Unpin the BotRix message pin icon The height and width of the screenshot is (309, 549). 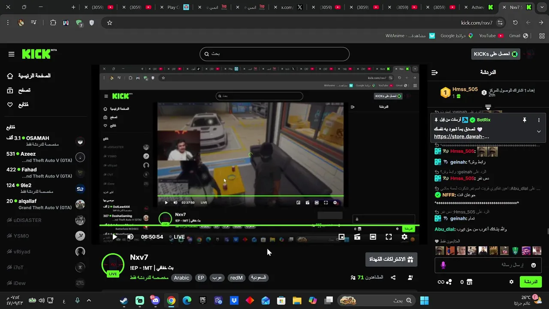(x=524, y=120)
